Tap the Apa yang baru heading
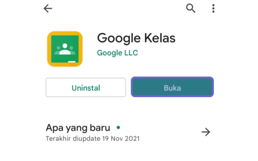 [x=78, y=128]
